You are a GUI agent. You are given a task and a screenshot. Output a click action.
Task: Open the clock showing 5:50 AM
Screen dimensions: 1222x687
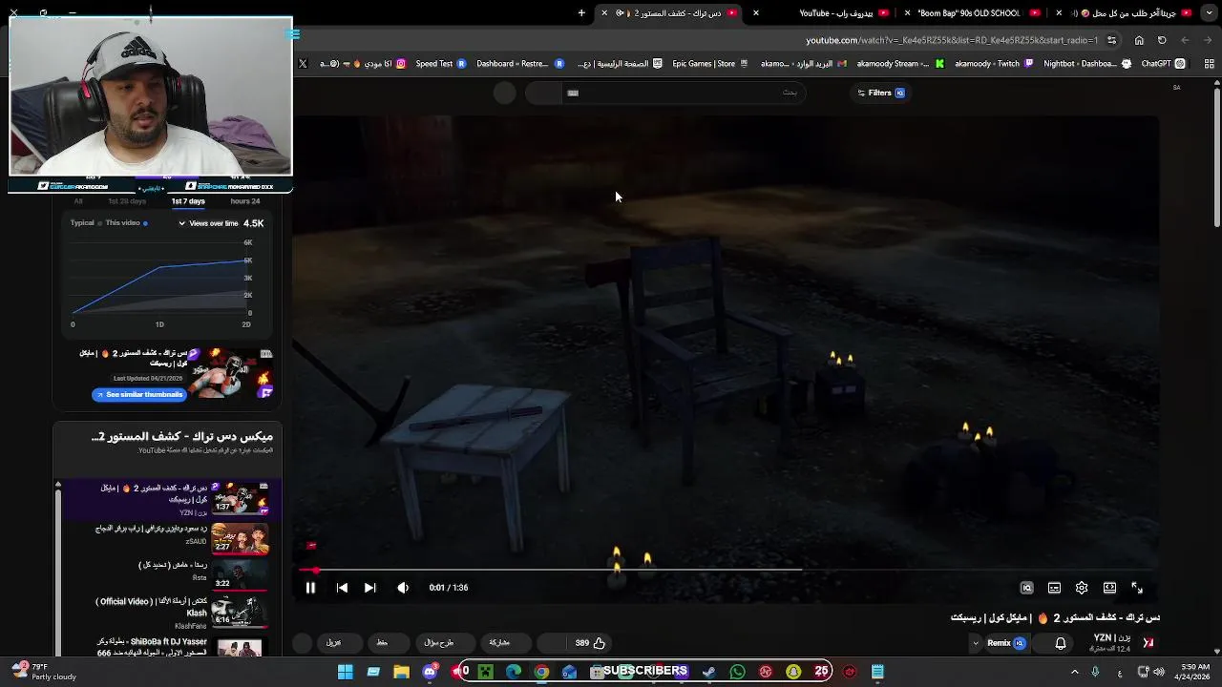click(1195, 672)
